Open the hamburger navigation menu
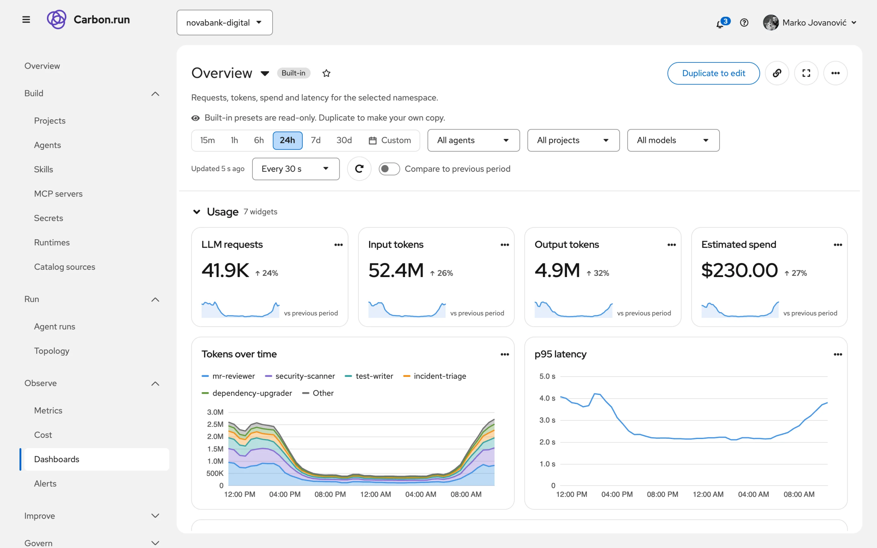 [26, 19]
